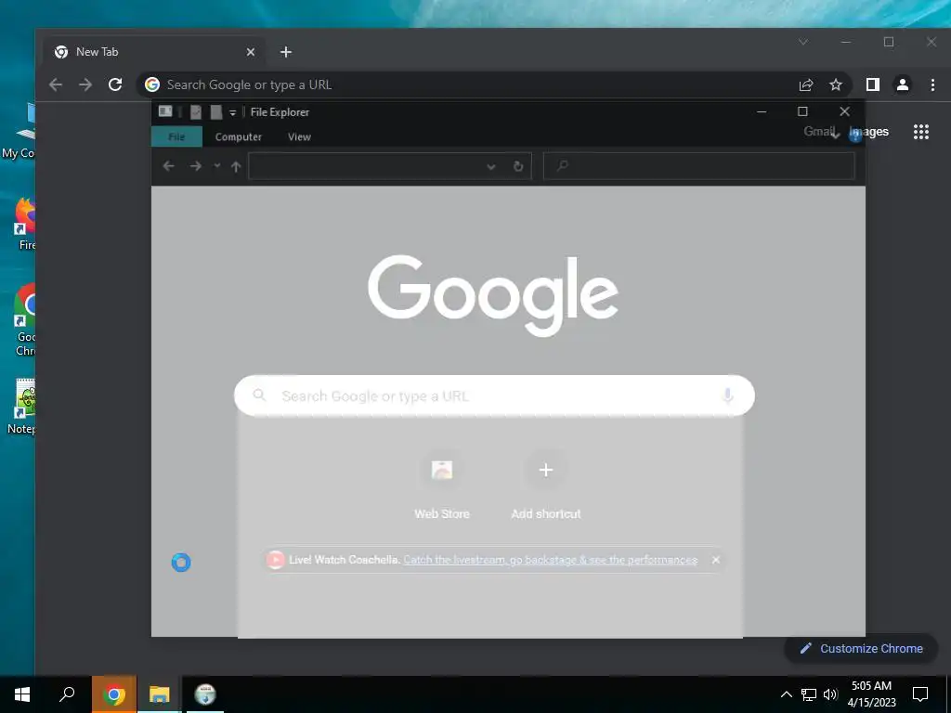The image size is (951, 713).
Task: Switch to File Explorer on the taskbar
Action: pyautogui.click(x=160, y=694)
